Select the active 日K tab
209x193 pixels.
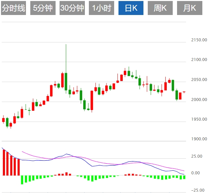tap(131, 8)
